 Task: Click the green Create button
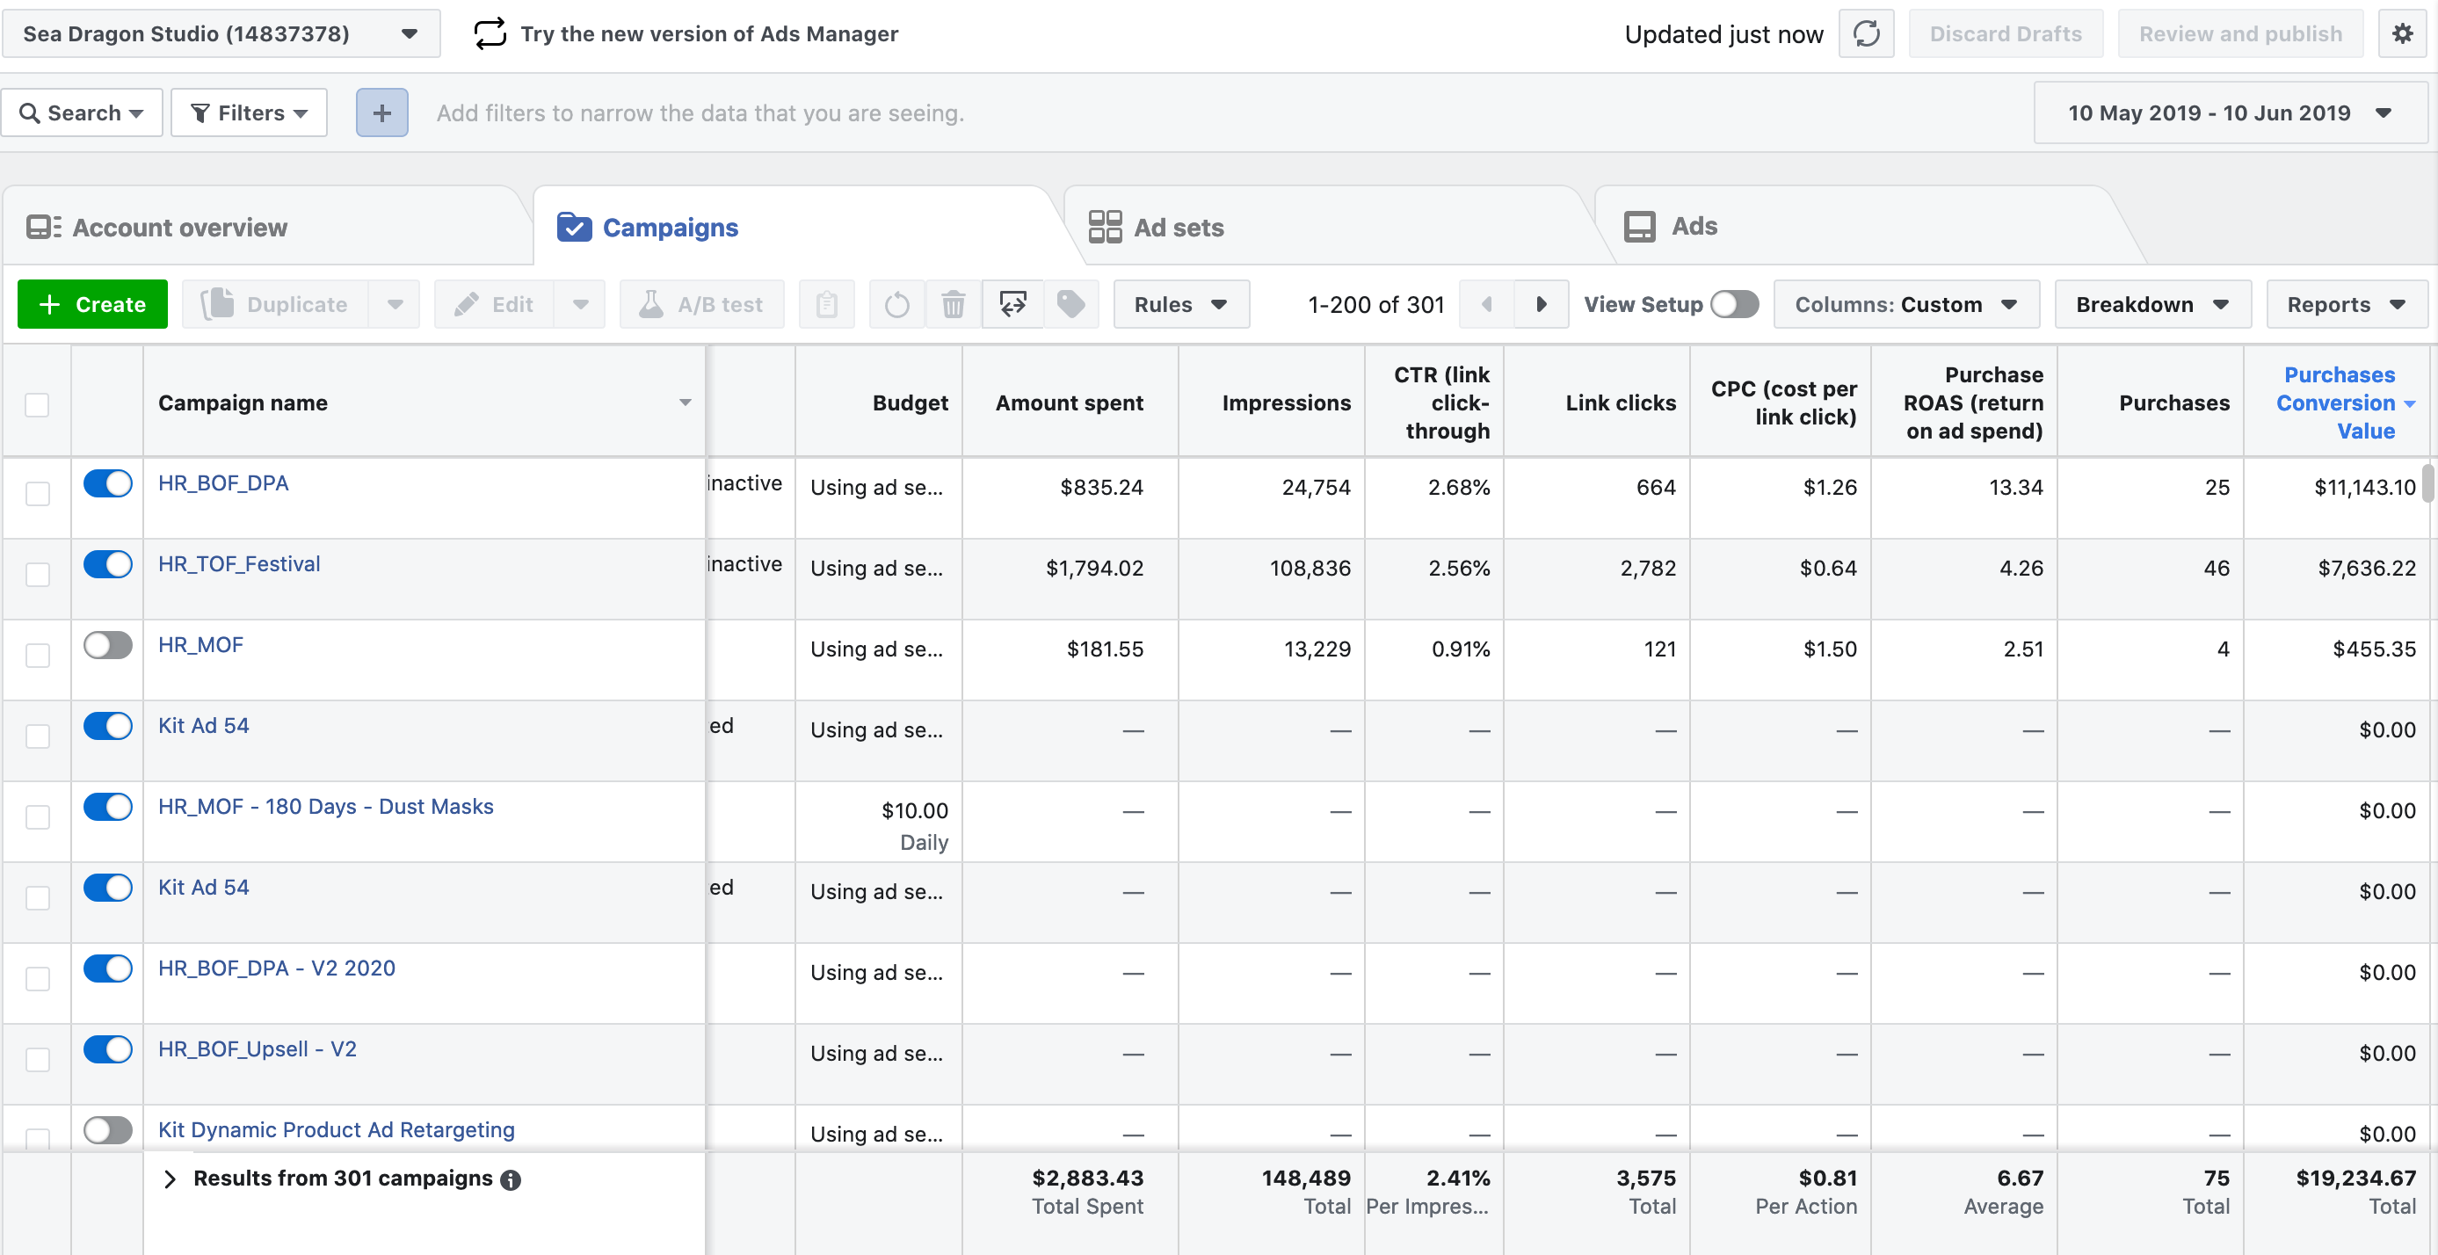pyautogui.click(x=93, y=305)
